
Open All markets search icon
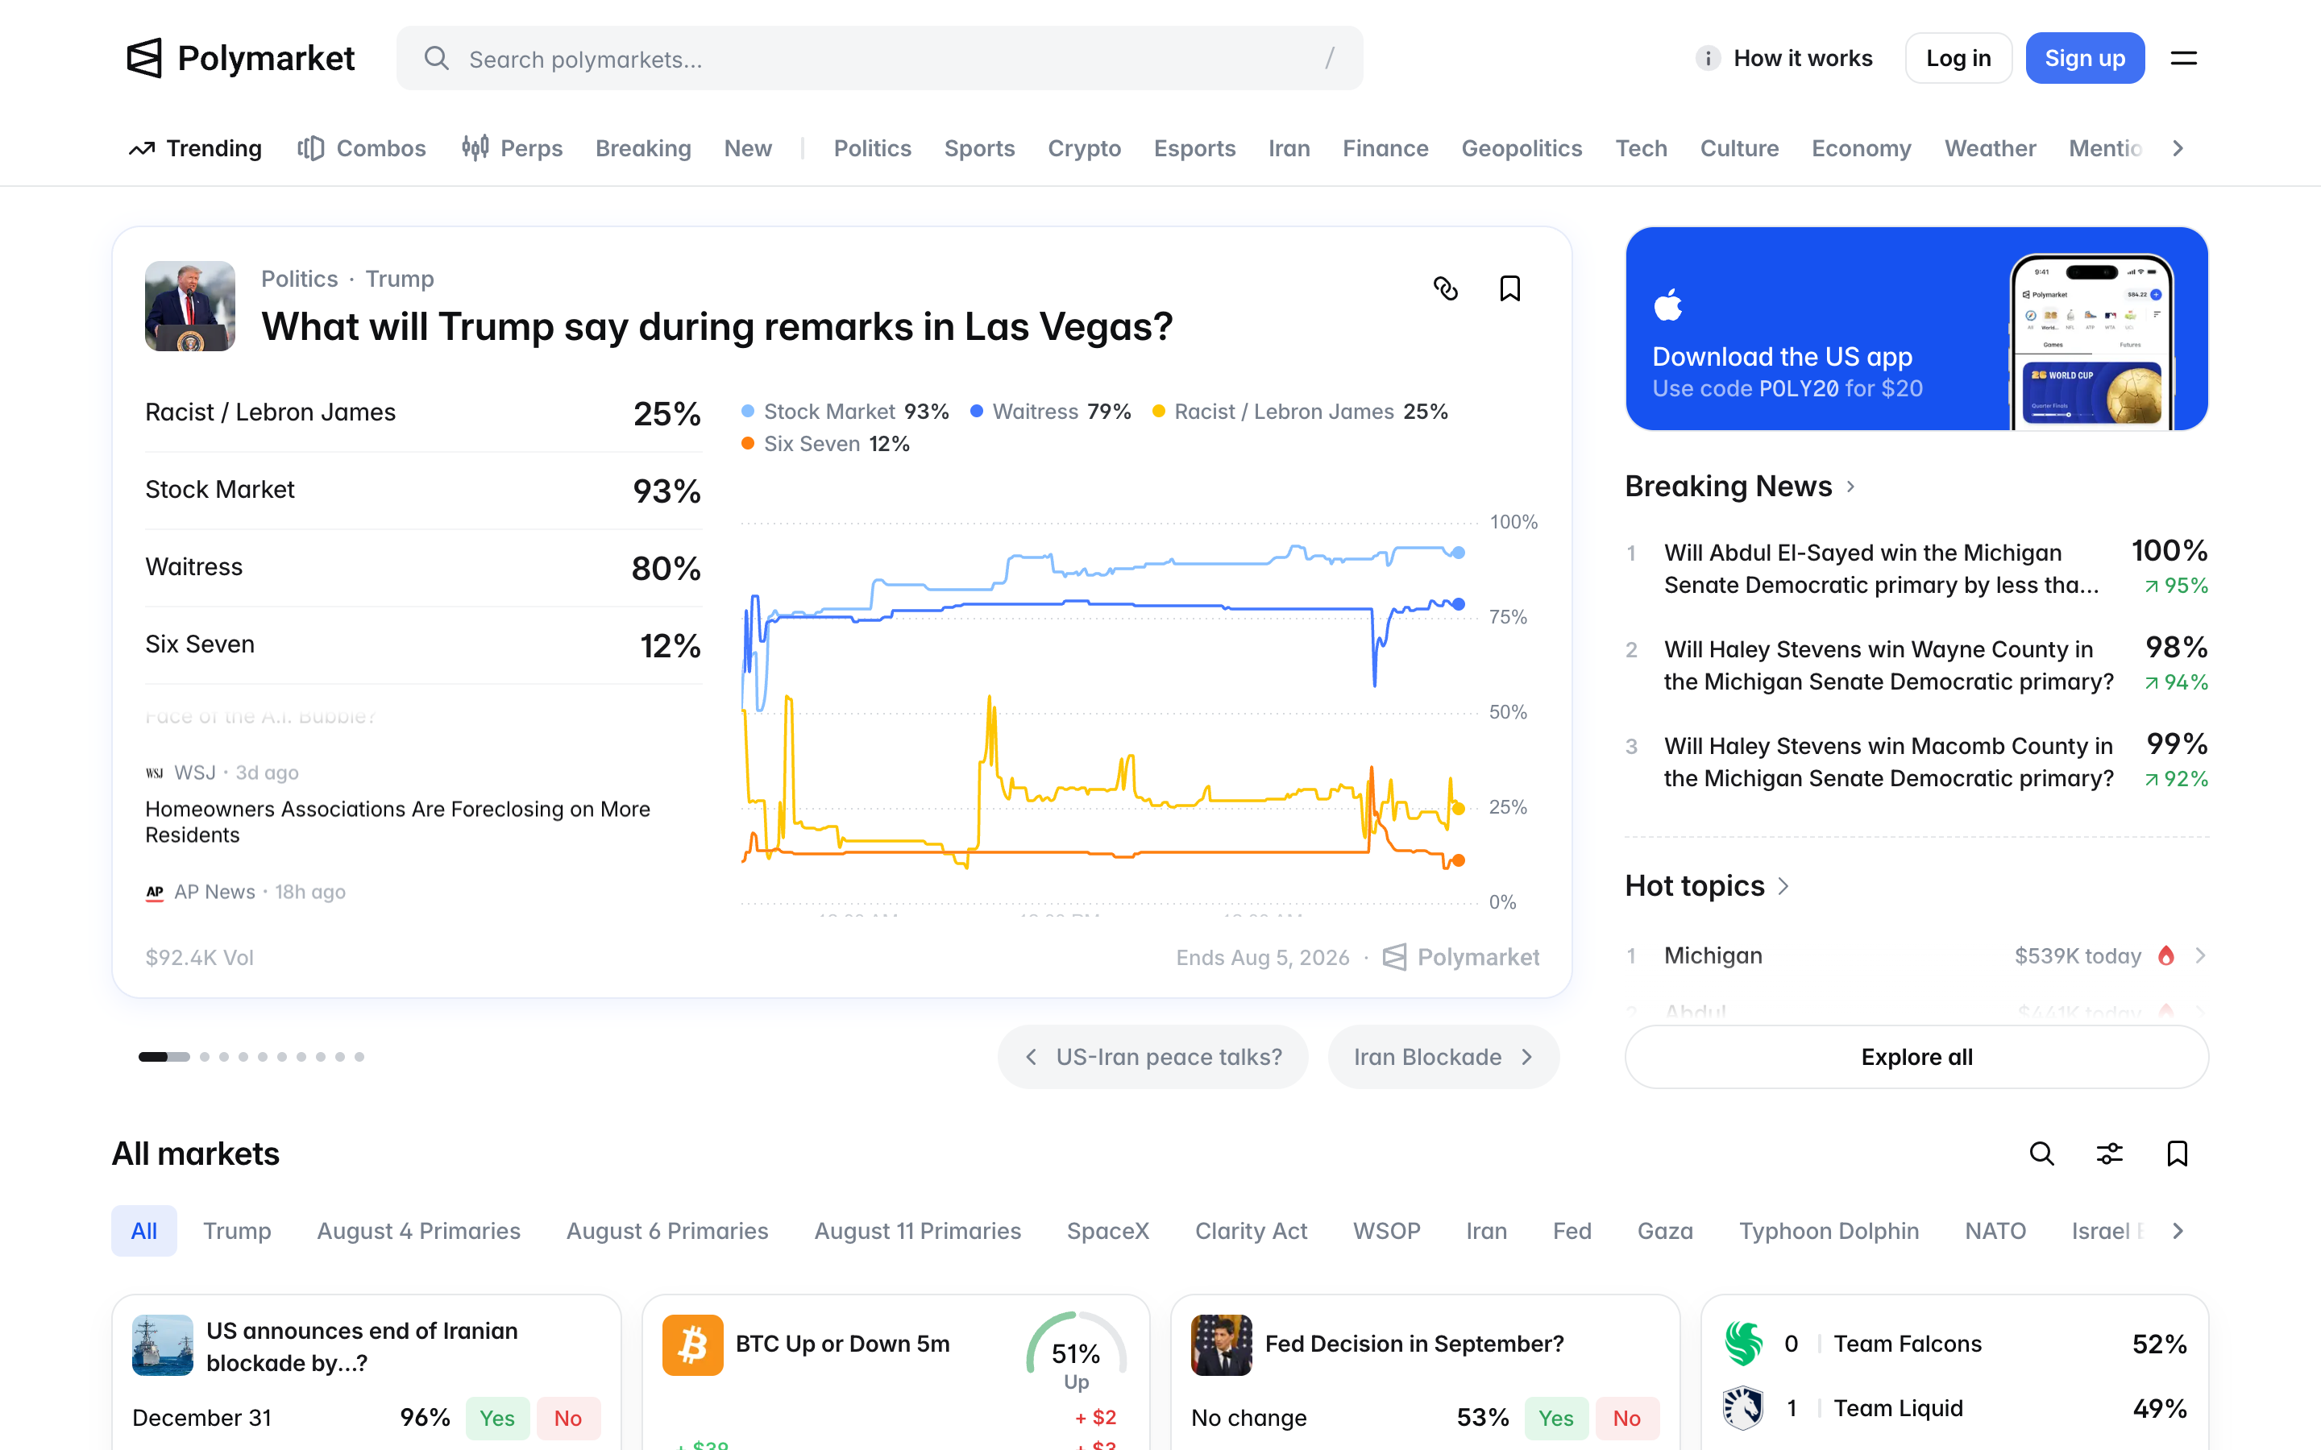[2042, 1154]
